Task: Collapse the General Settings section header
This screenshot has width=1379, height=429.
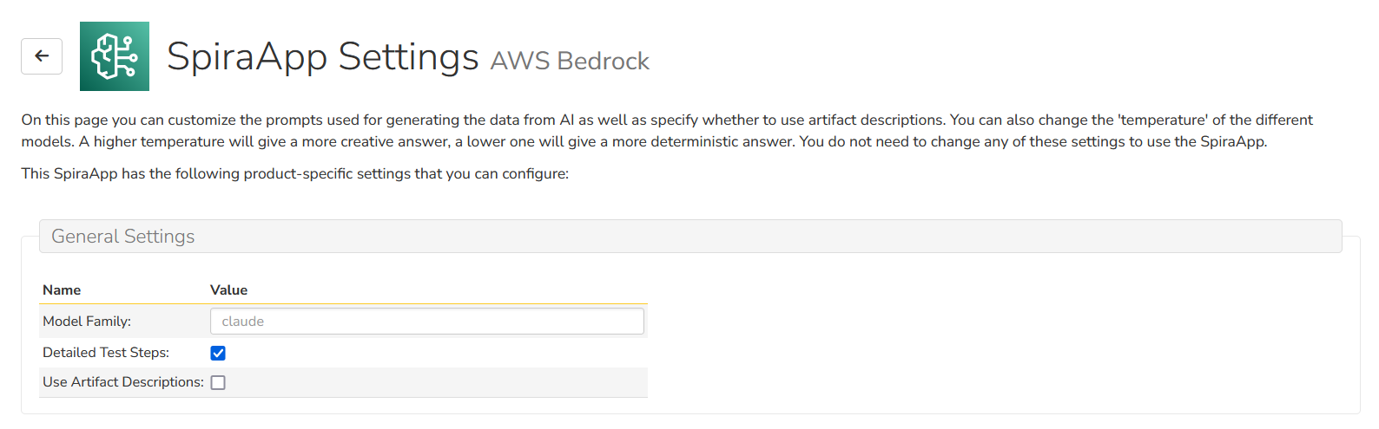Action: pyautogui.click(x=122, y=237)
